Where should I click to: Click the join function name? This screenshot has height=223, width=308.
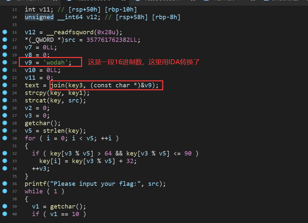click(x=57, y=85)
